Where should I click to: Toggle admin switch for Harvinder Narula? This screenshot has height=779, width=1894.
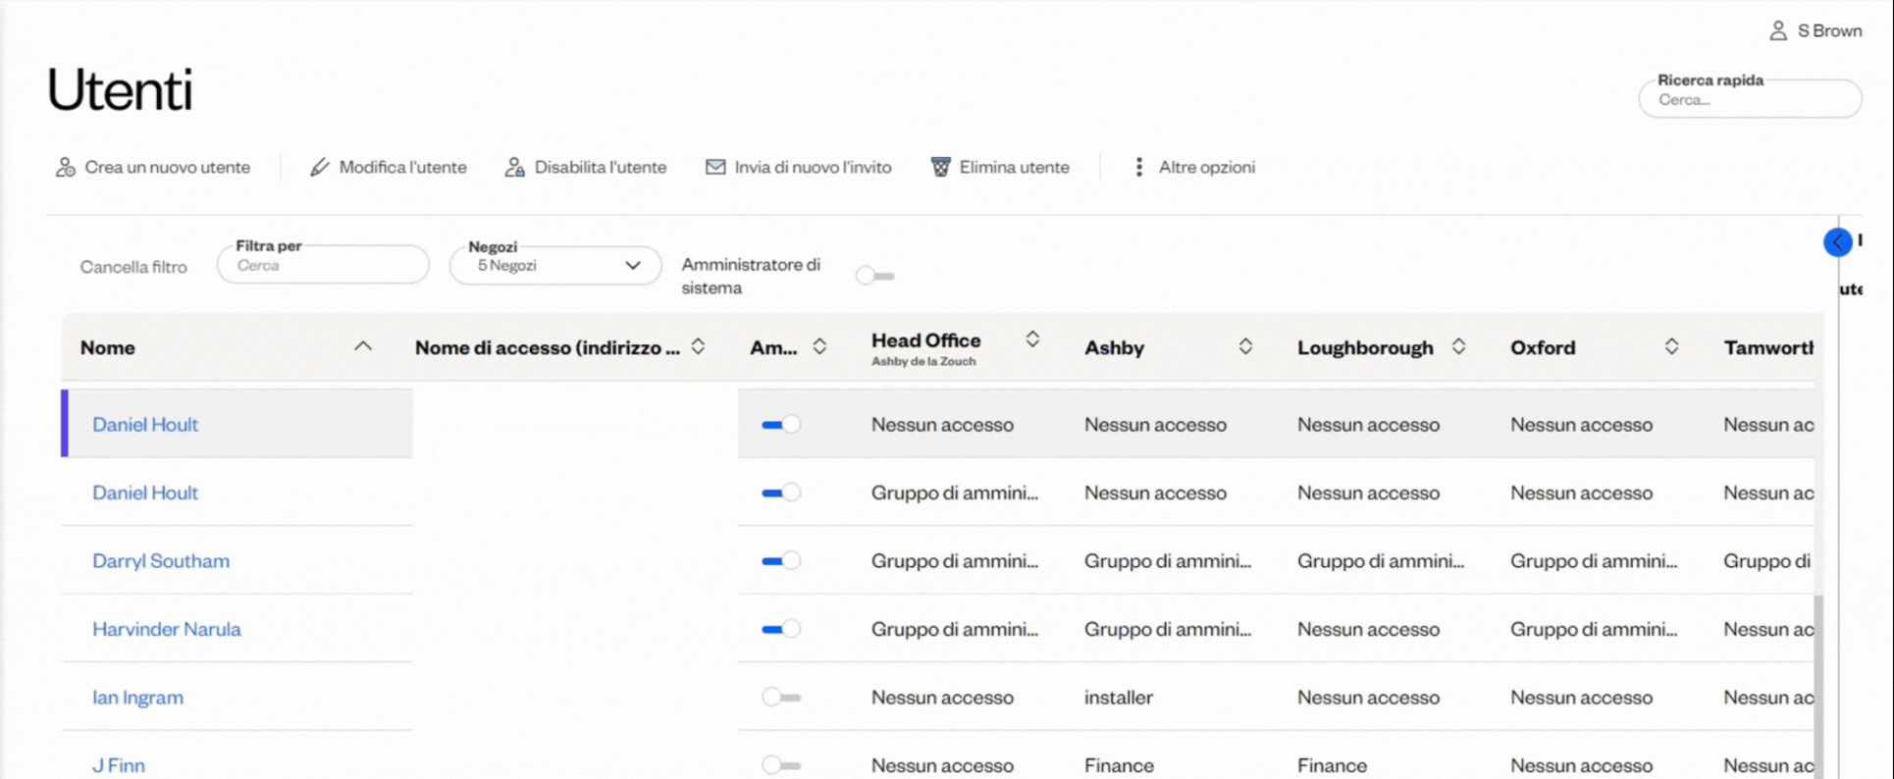tap(781, 629)
